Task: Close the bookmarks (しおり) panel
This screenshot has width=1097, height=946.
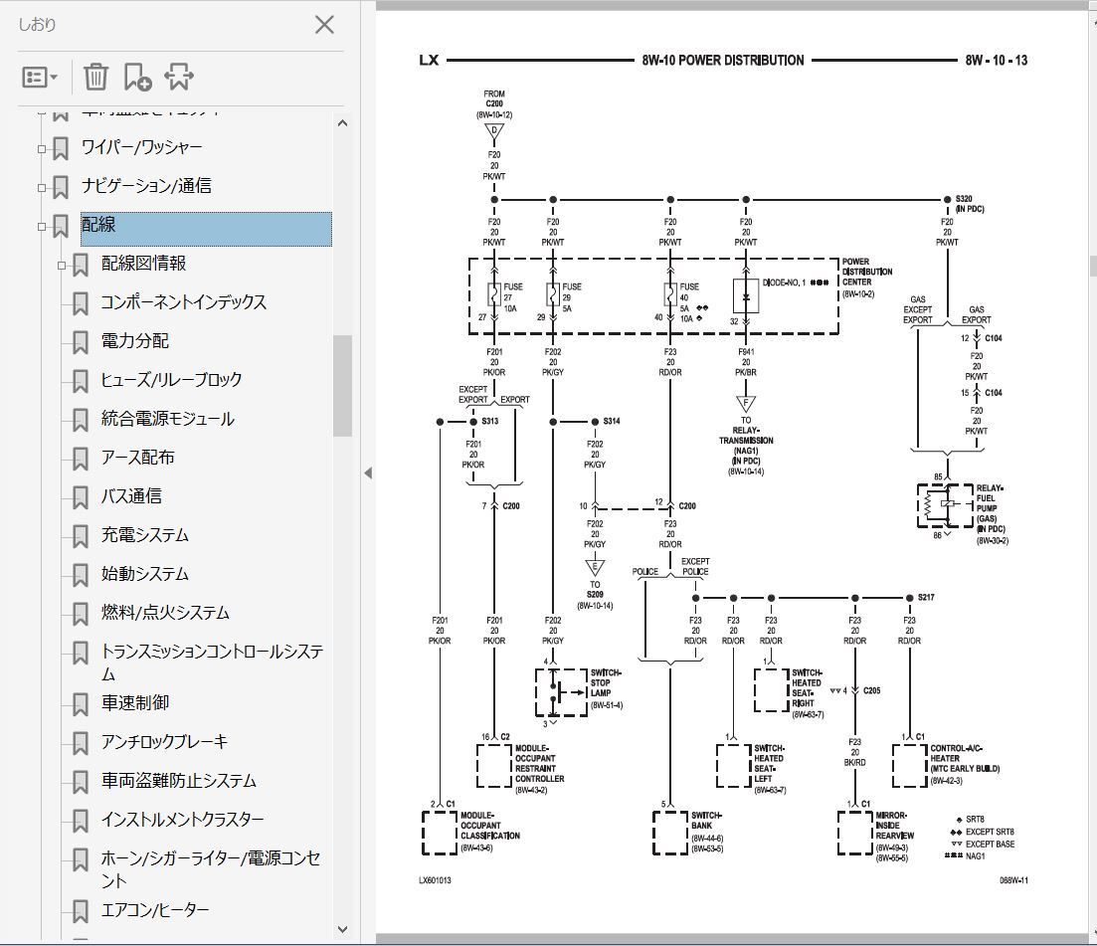Action: tap(324, 25)
